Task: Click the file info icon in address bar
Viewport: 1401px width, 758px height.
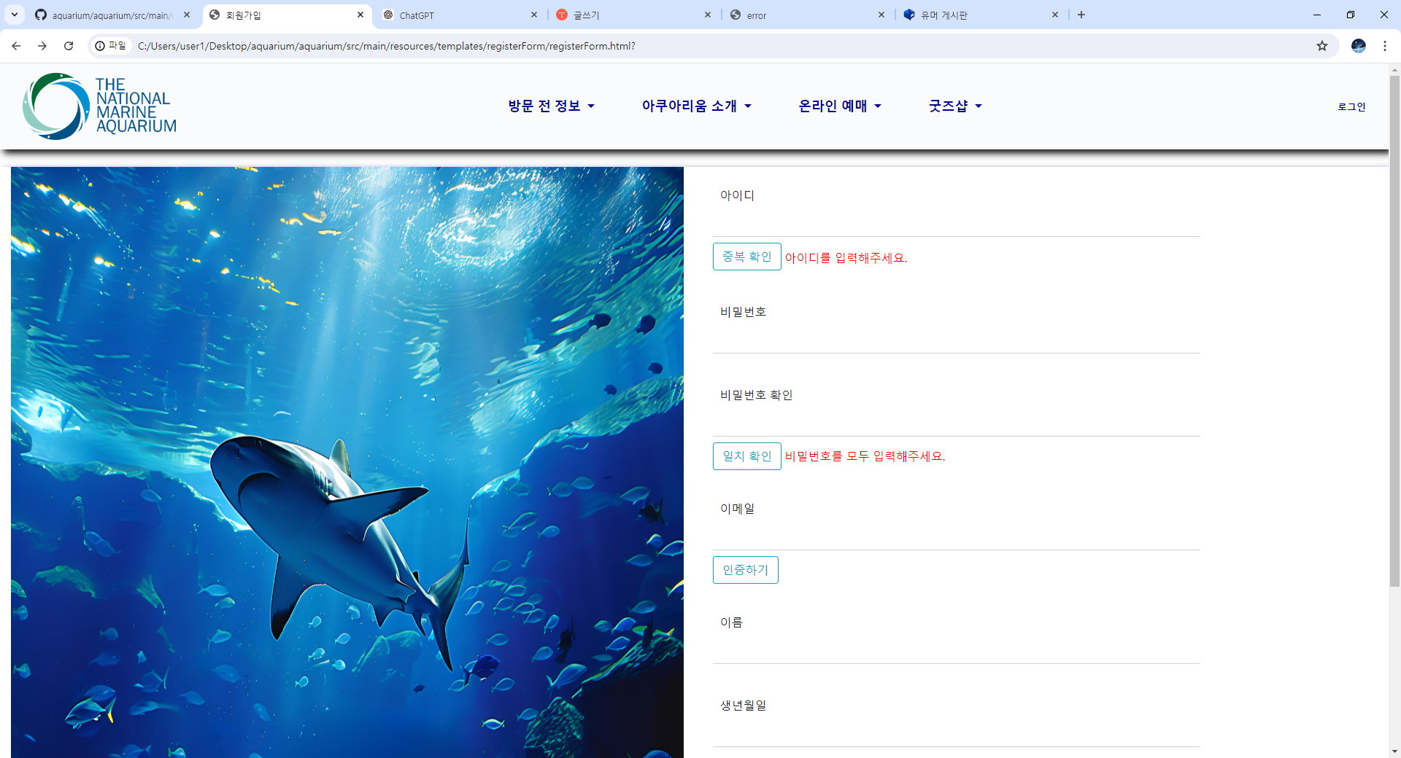Action: click(111, 46)
